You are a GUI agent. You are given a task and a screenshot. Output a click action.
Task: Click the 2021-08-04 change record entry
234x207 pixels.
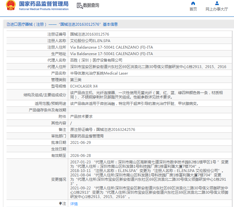[x=148, y=179]
